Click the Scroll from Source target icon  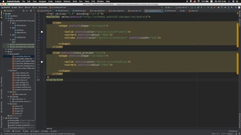point(23,11)
